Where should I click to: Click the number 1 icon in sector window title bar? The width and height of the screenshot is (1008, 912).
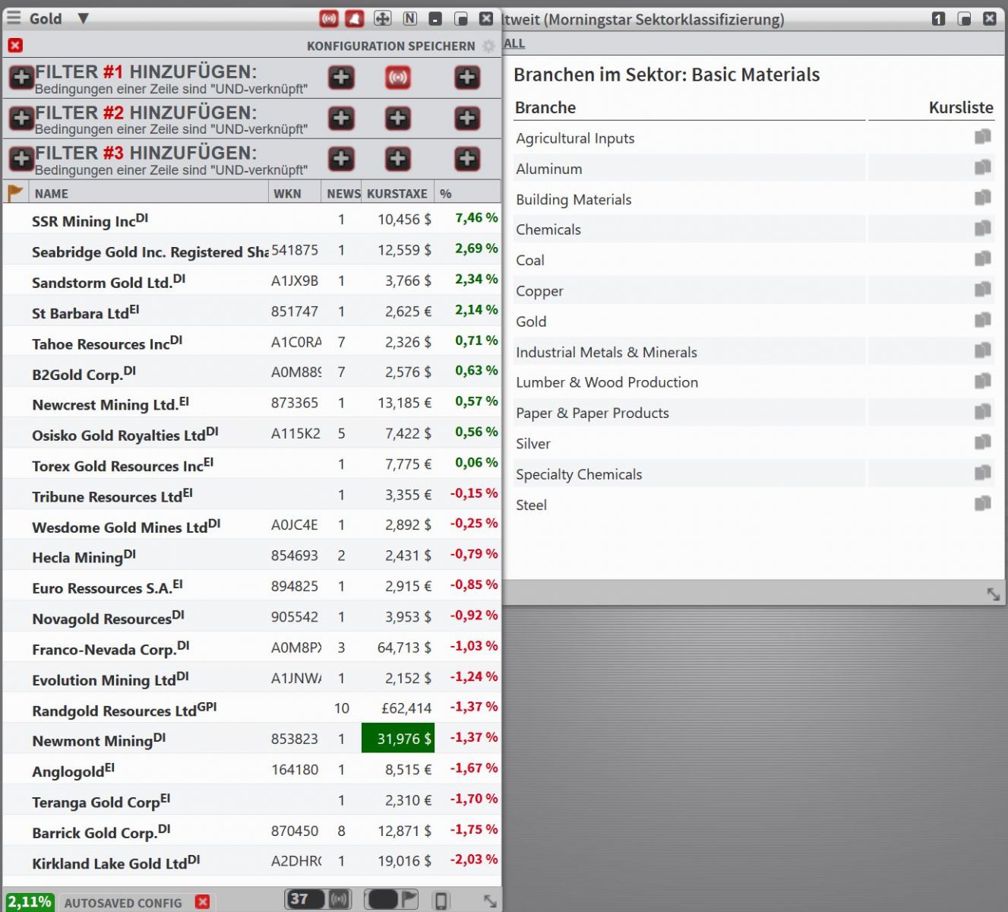click(939, 19)
